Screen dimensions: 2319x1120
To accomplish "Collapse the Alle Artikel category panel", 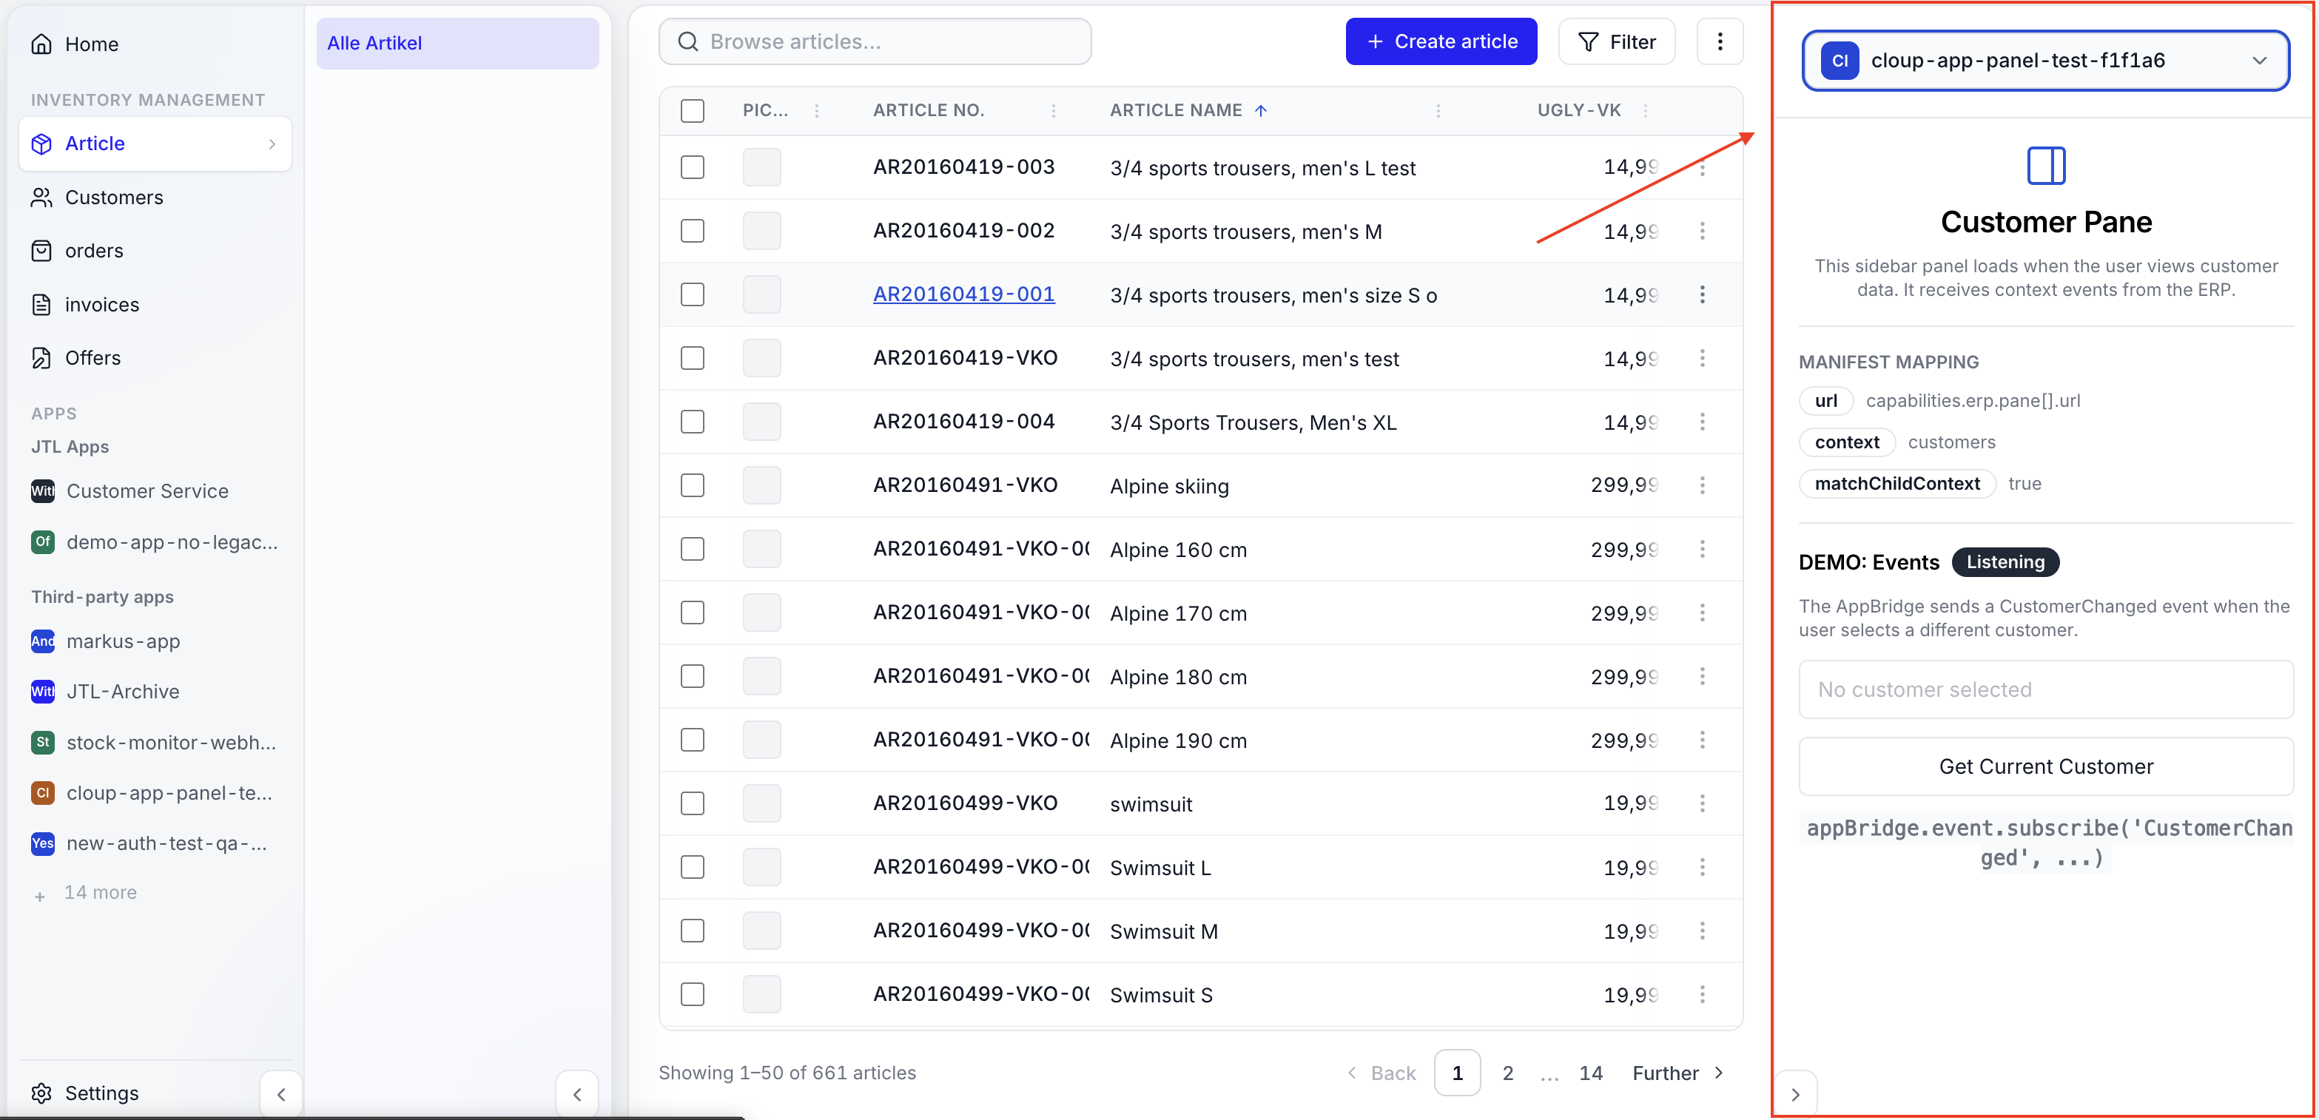I will [577, 1094].
